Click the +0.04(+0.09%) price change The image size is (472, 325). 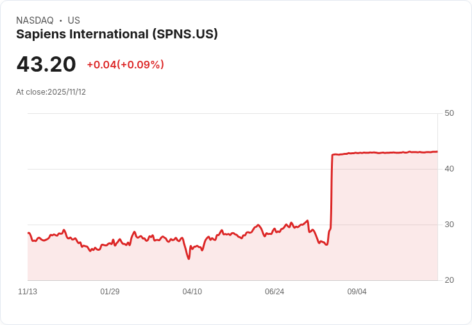126,65
